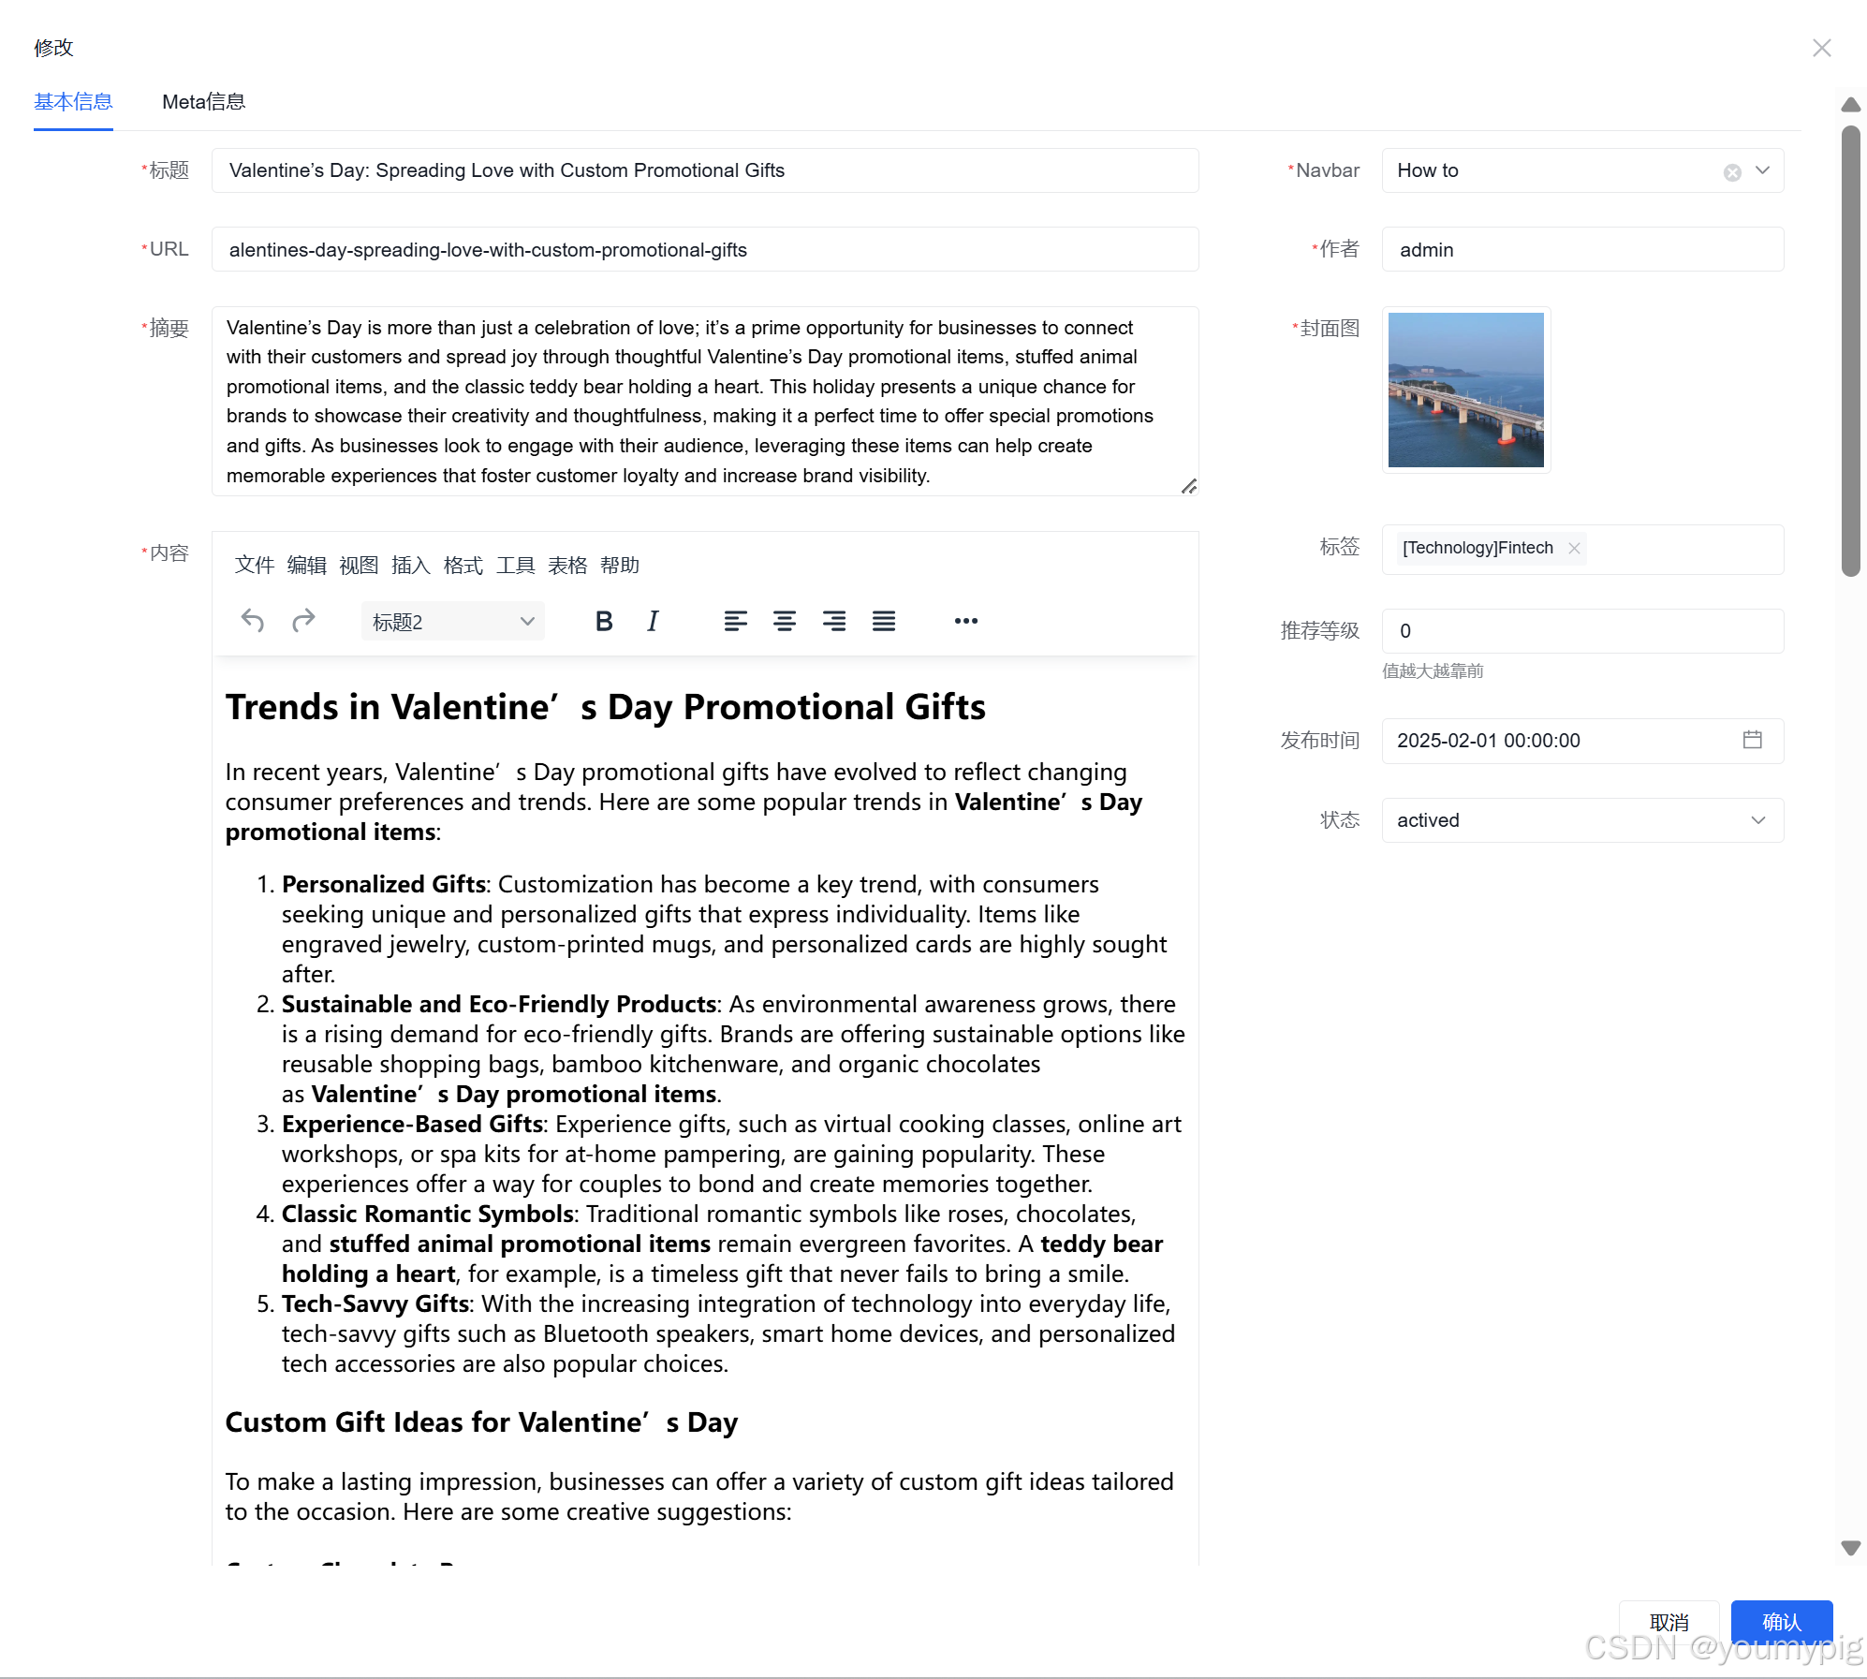This screenshot has width=1867, height=1679.
Task: Click the 取消 cancel button
Action: tap(1669, 1622)
